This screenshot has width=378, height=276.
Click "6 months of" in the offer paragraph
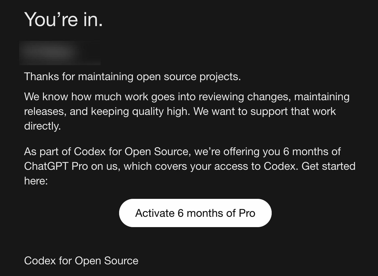click(312, 151)
